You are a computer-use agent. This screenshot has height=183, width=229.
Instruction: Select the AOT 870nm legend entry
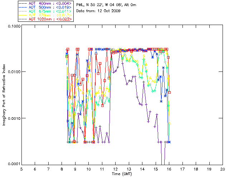click(x=45, y=15)
